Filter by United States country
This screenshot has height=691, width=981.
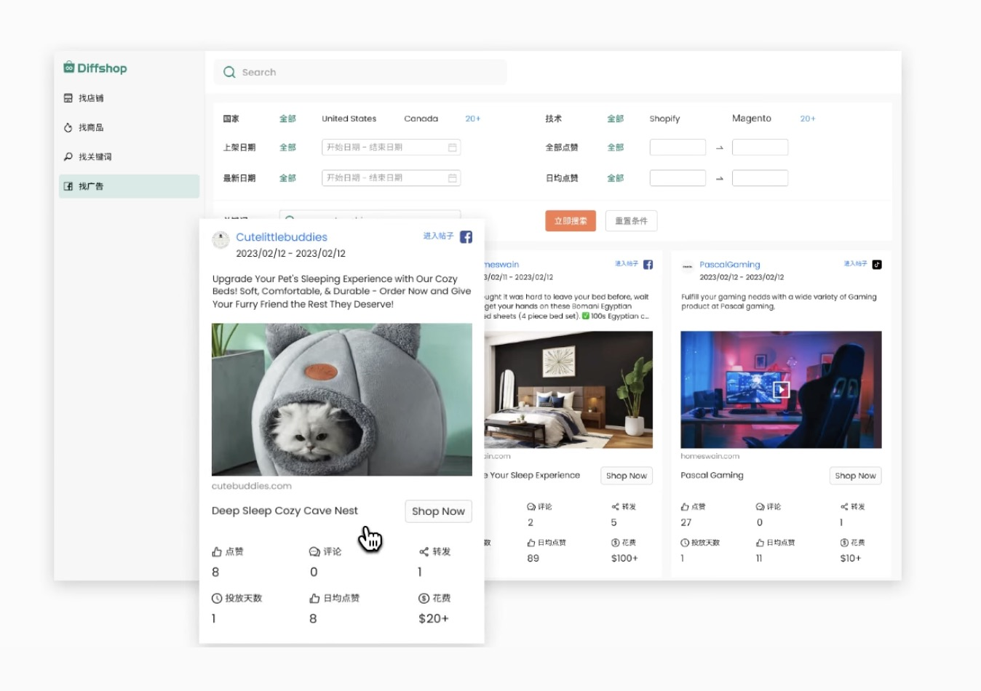[349, 119]
